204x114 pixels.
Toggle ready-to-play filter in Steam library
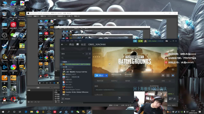point(90,54)
